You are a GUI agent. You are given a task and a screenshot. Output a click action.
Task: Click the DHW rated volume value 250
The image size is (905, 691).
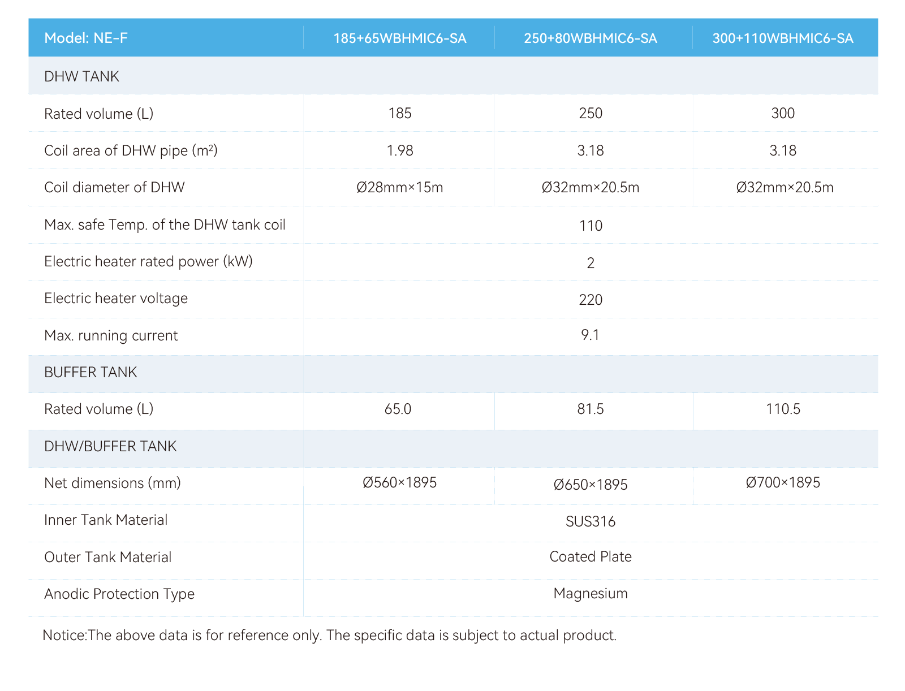(x=591, y=113)
